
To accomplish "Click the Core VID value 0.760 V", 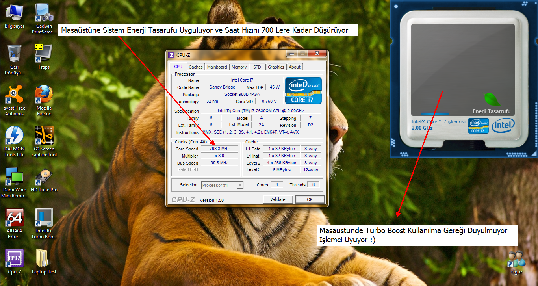I will pos(269,102).
